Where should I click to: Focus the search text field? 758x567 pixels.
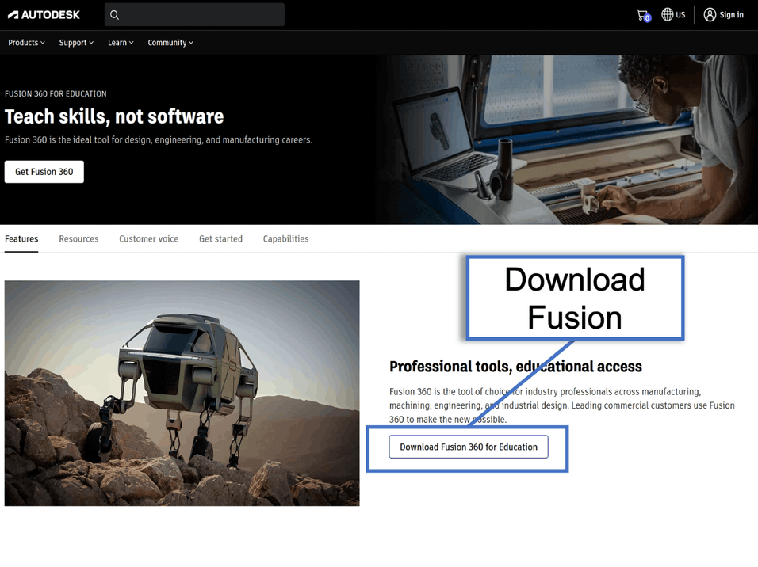click(x=202, y=14)
